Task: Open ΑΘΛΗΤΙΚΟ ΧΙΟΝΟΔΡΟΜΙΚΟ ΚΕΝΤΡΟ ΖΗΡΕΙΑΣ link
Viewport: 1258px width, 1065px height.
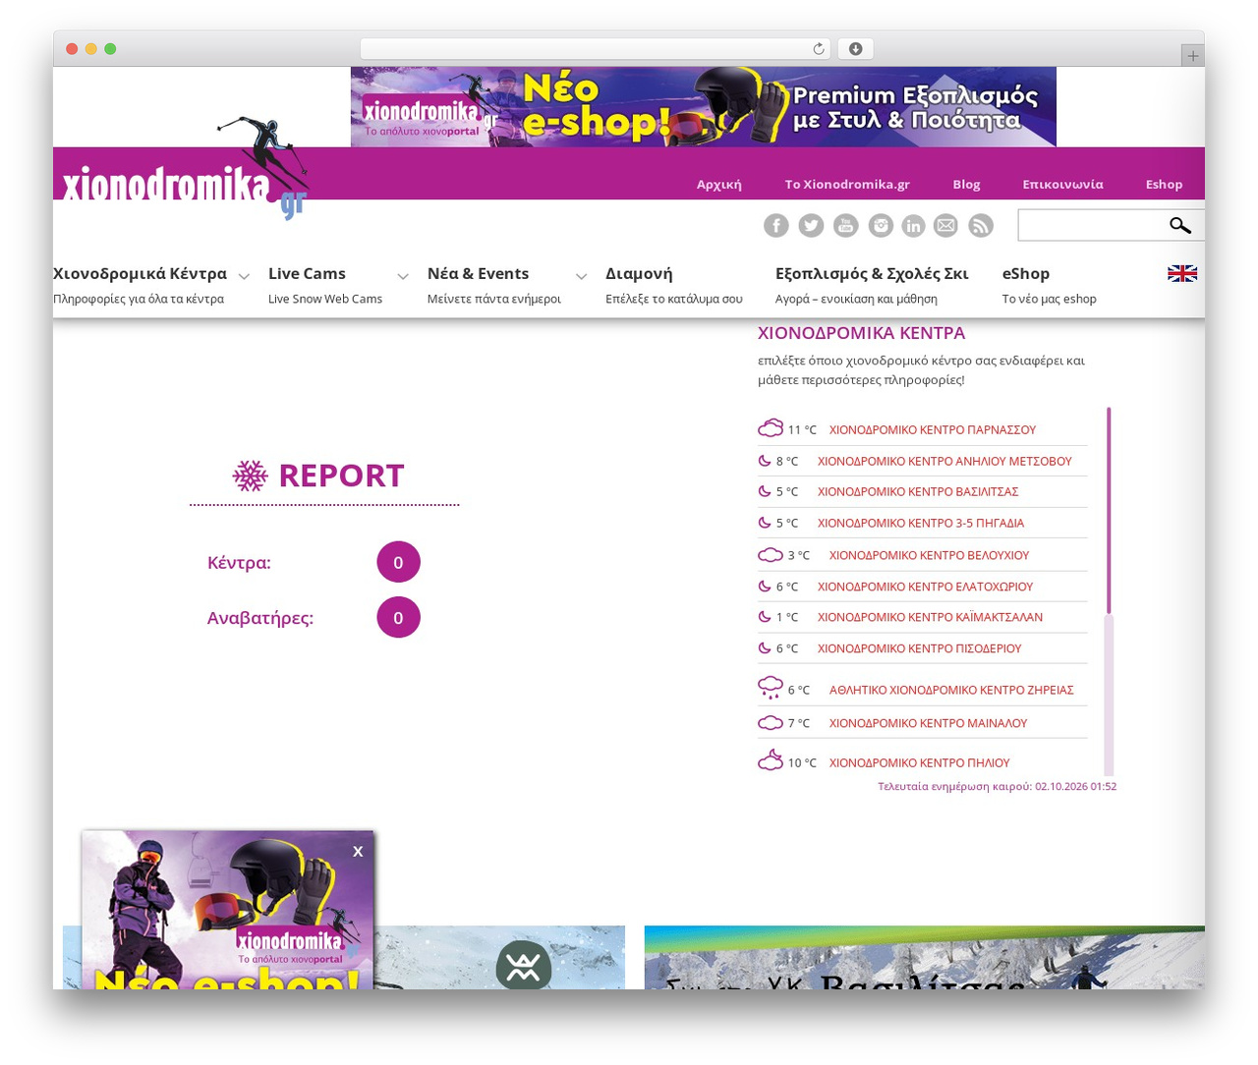Action: [951, 690]
